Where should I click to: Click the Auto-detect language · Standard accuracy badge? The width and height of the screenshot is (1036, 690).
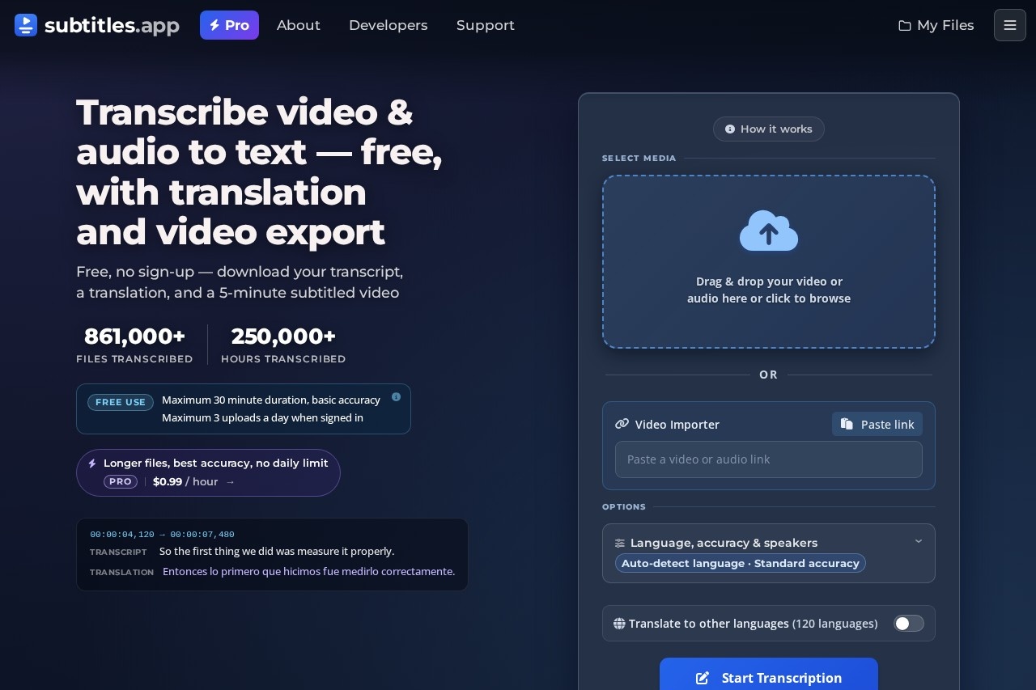click(741, 563)
